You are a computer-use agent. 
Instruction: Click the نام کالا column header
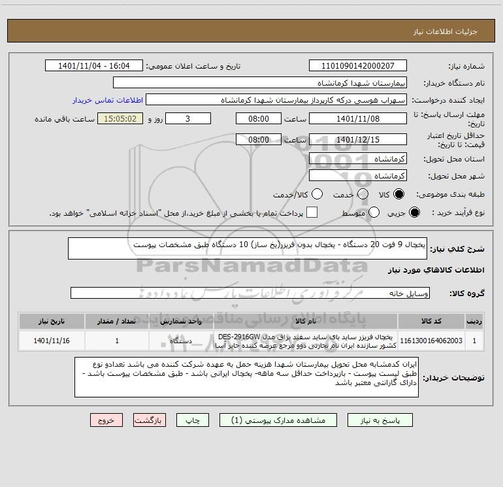tap(306, 321)
